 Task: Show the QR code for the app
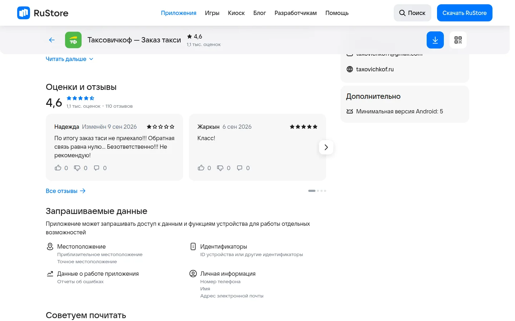click(x=458, y=40)
